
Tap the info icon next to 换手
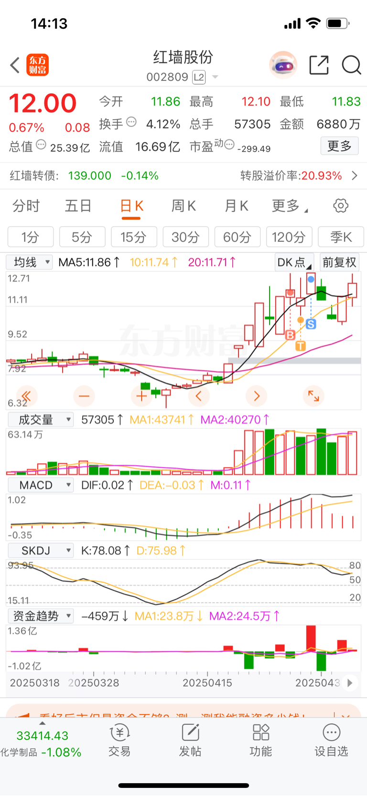point(131,122)
